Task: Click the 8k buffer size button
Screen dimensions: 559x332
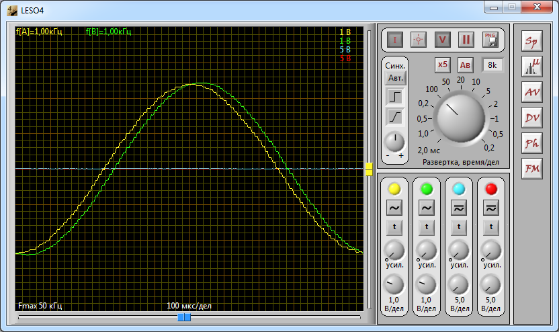Action: 492,65
